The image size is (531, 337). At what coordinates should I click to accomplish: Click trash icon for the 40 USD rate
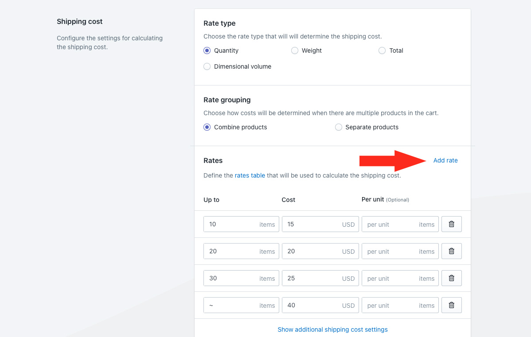[451, 305]
